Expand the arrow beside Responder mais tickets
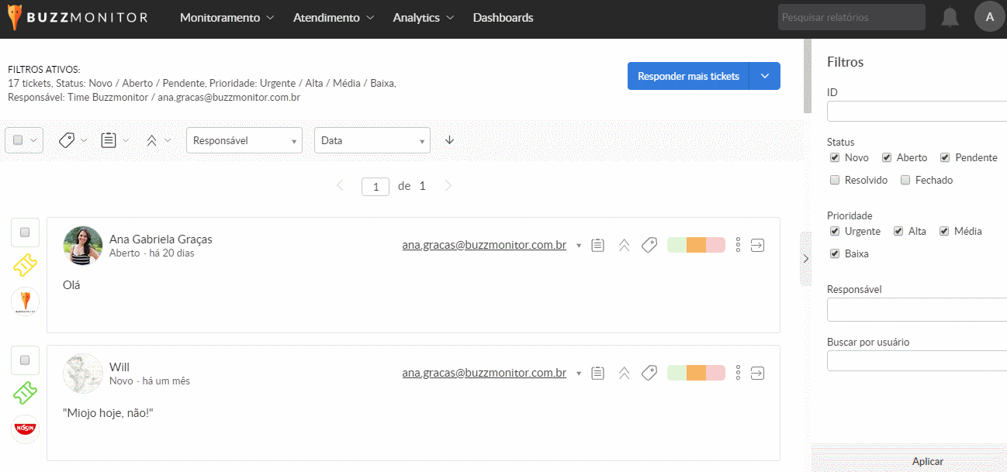 (765, 76)
